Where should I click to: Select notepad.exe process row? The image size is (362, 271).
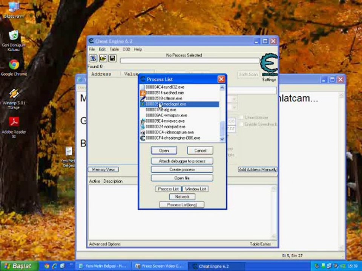click(179, 127)
